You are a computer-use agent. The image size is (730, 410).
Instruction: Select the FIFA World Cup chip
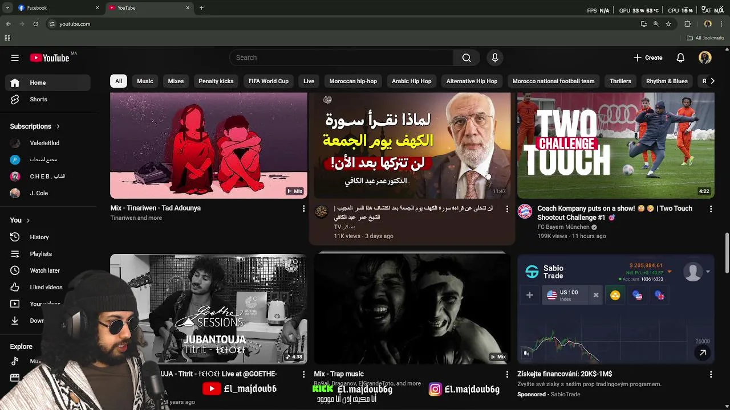269,81
